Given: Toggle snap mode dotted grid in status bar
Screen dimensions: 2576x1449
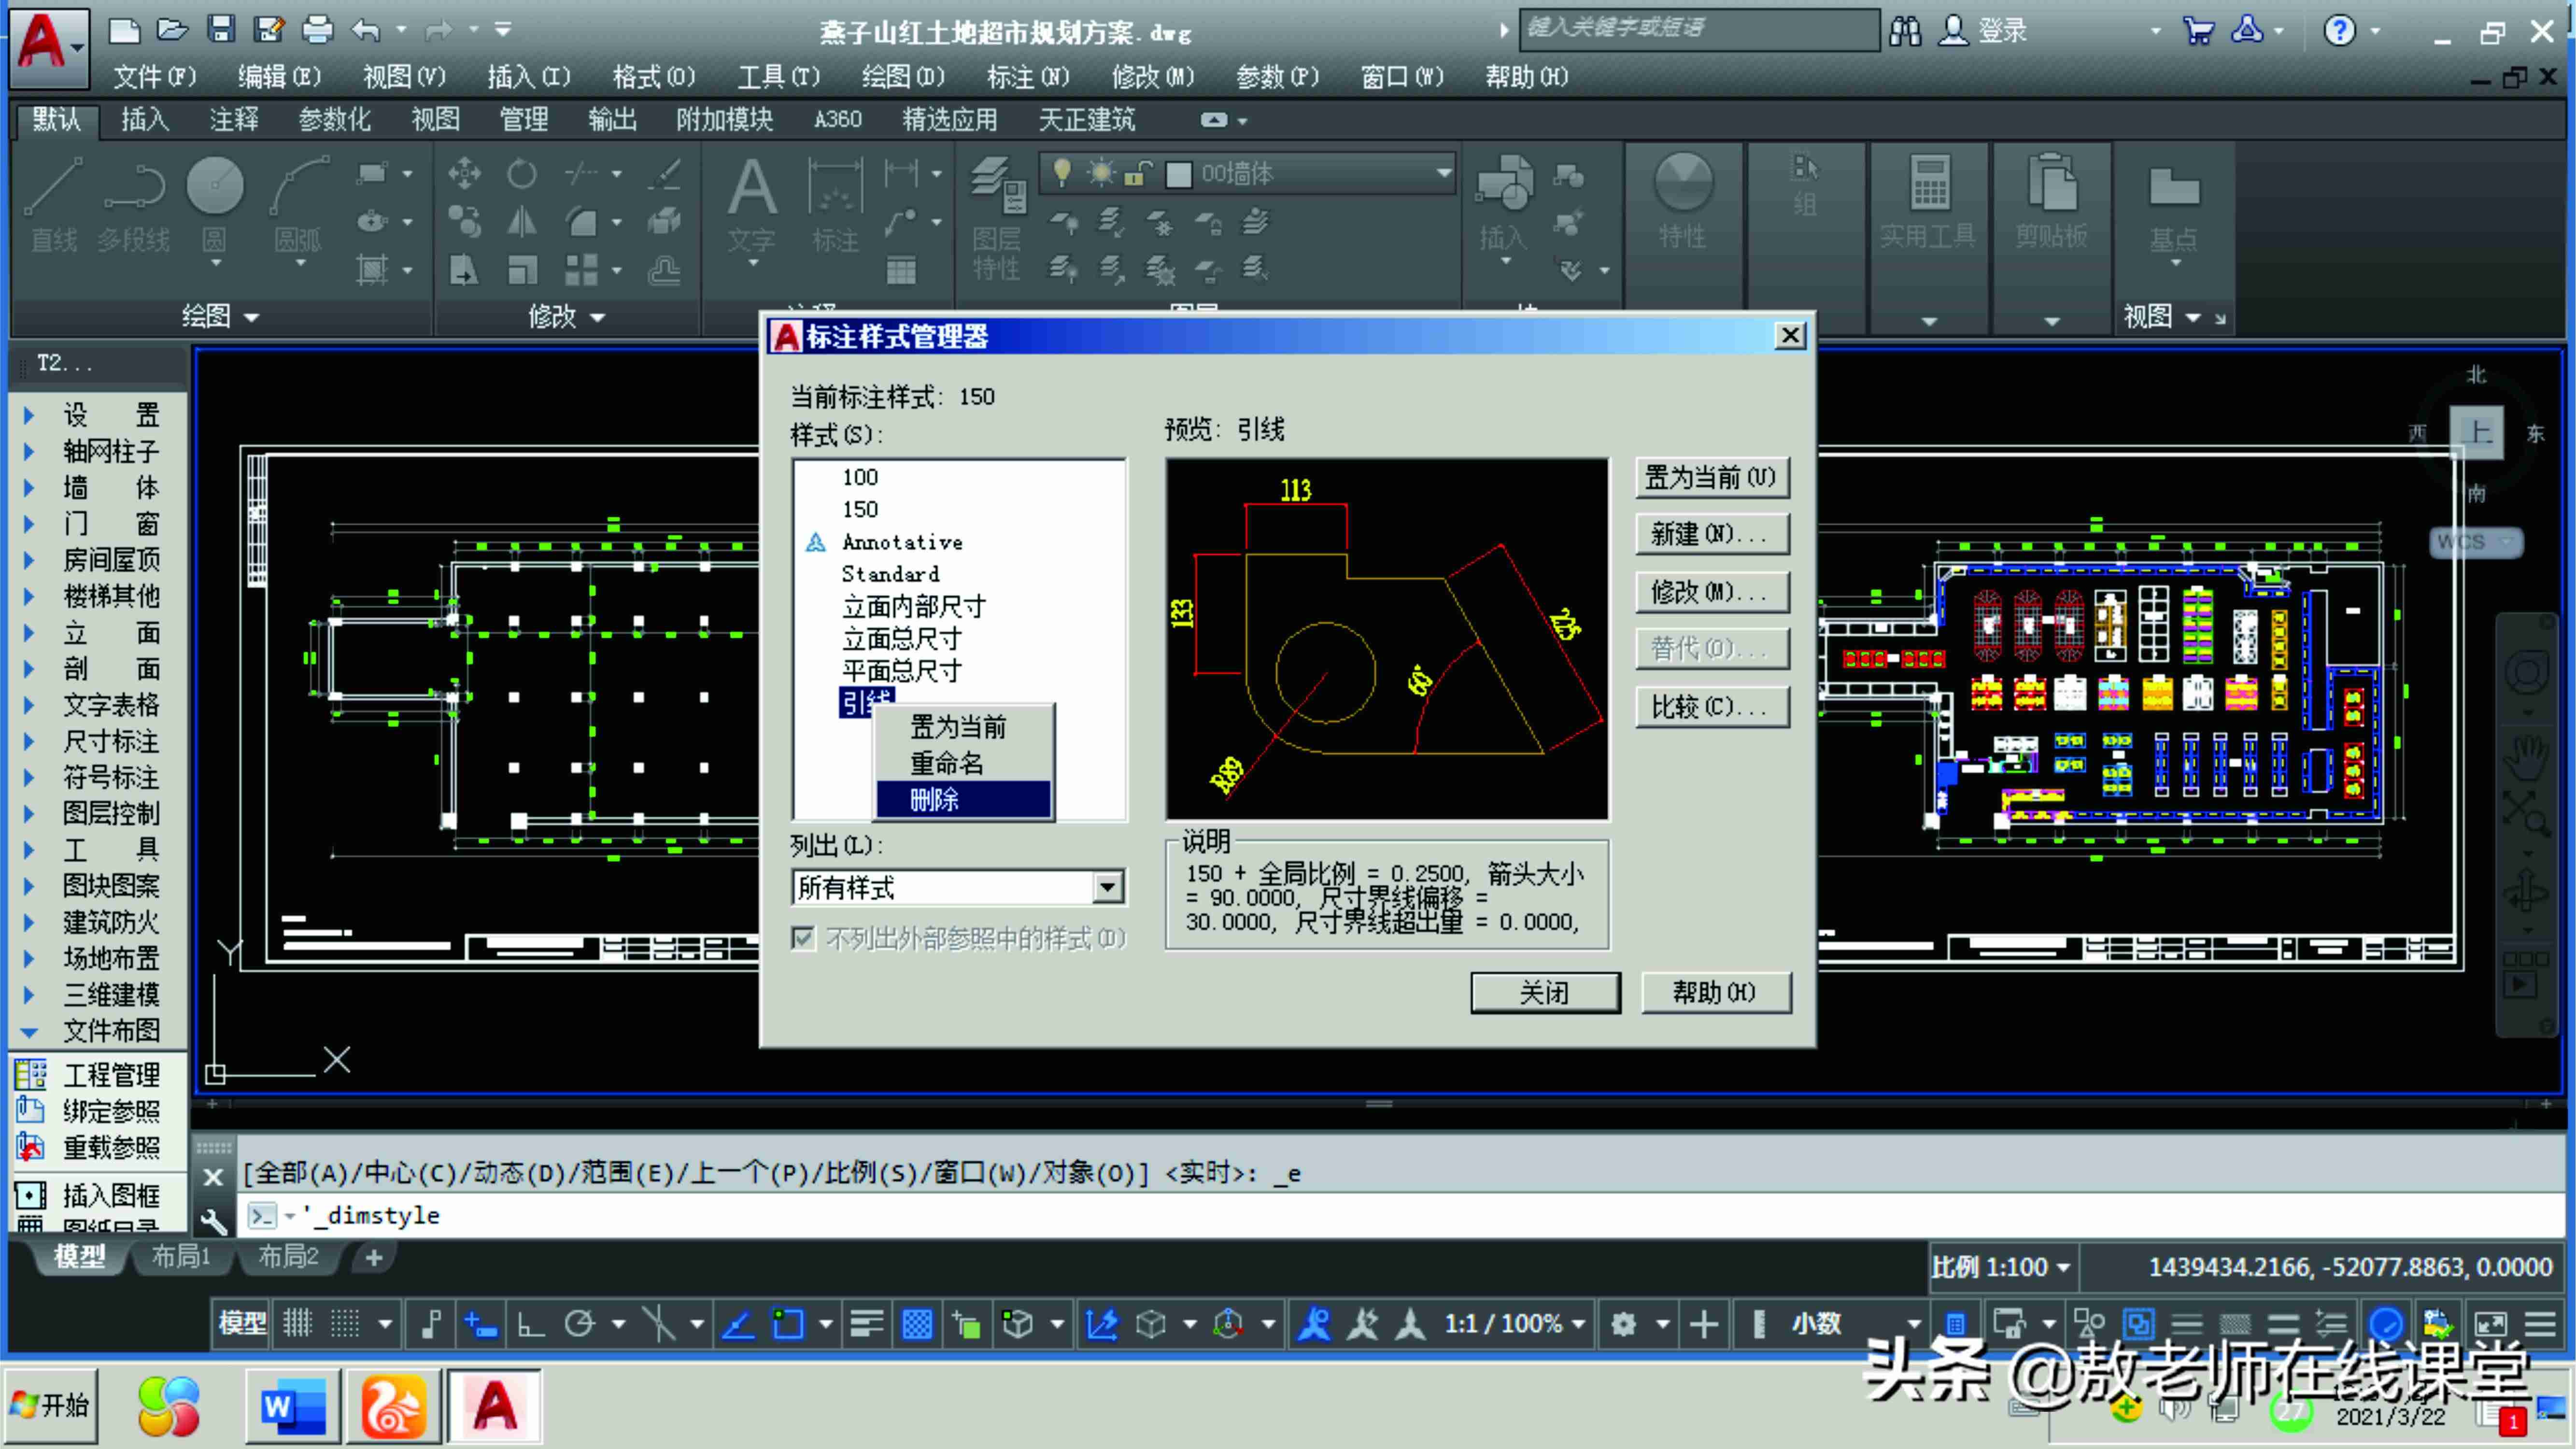Looking at the screenshot, I should [x=345, y=1324].
